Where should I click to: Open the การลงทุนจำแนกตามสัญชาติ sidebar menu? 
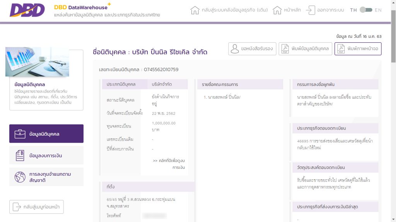click(46, 177)
